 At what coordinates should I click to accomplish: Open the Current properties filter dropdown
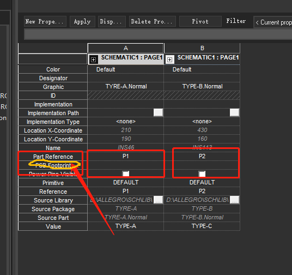[272, 22]
